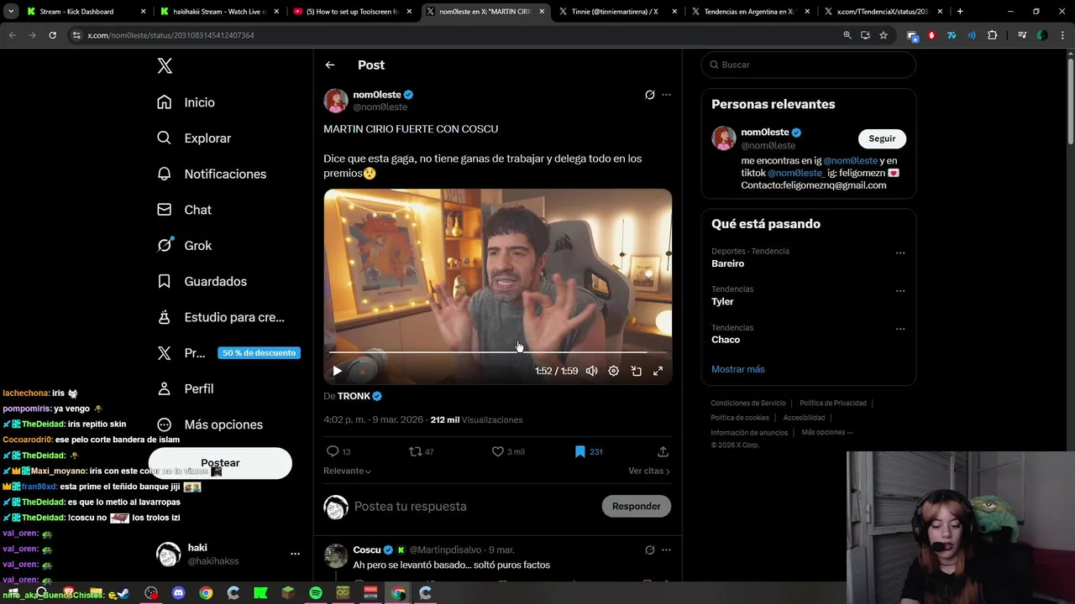Open video settings gear
Image resolution: width=1075 pixels, height=604 pixels.
click(x=614, y=371)
